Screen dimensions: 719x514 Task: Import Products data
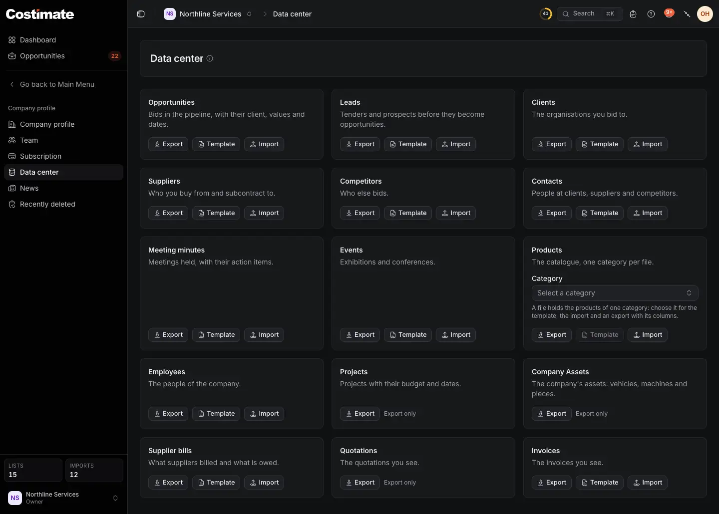click(x=648, y=335)
